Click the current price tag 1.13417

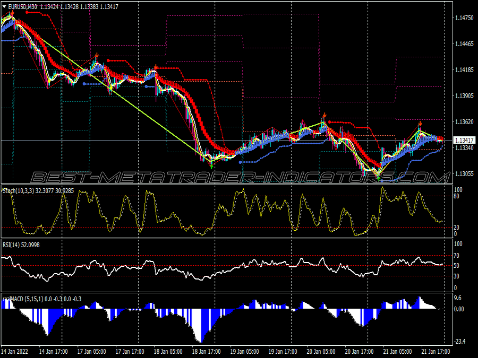click(x=464, y=141)
